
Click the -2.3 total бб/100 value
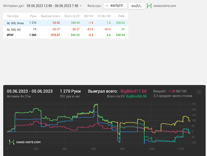(90, 35)
